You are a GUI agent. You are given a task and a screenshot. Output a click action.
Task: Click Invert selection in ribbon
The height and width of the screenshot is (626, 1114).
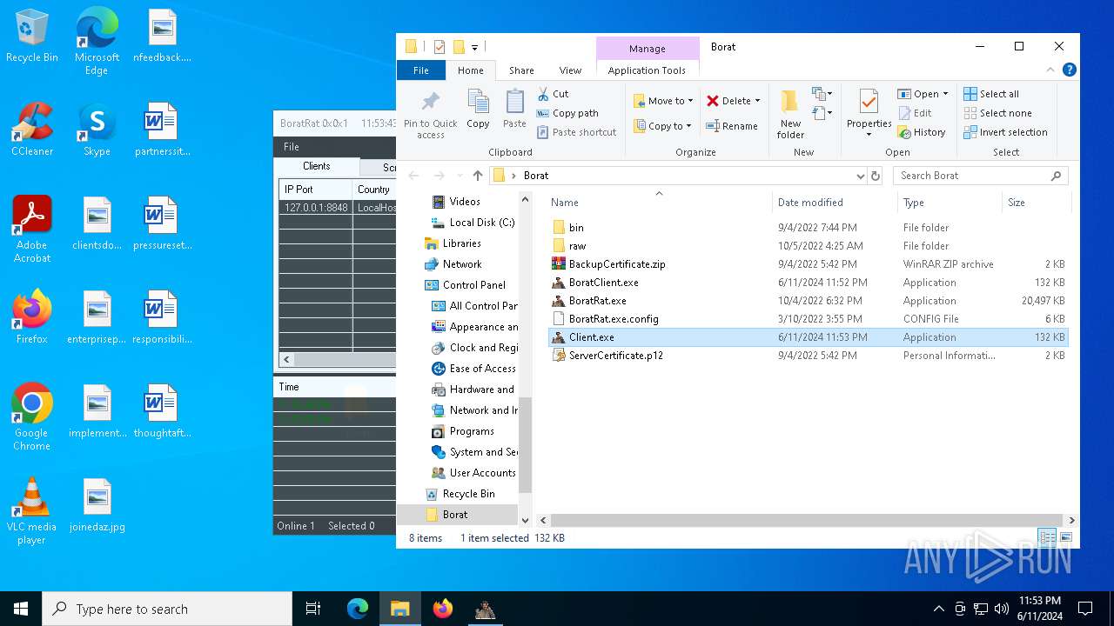point(1005,132)
